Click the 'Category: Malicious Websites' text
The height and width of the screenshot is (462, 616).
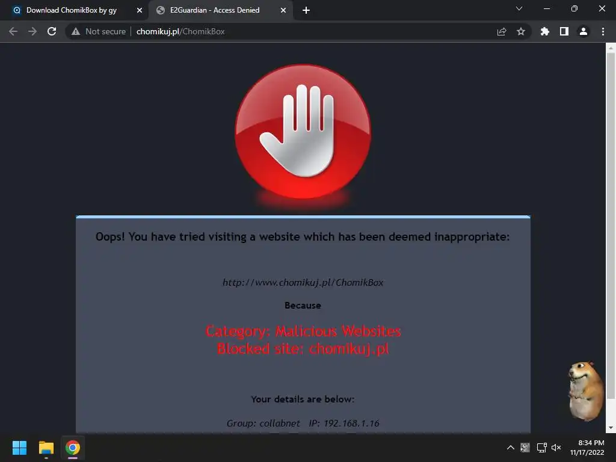303,331
